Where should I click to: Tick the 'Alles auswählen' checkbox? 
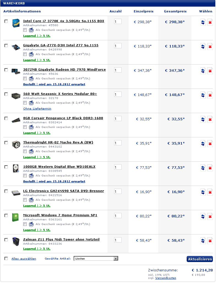tap(6, 258)
